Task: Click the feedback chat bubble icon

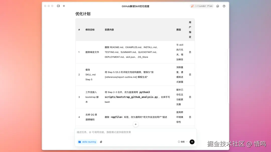Action: tap(218, 6)
